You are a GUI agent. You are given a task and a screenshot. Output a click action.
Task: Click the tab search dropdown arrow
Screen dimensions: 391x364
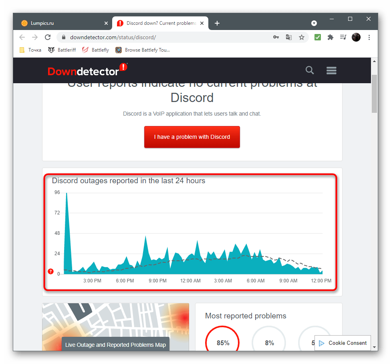(x=314, y=24)
